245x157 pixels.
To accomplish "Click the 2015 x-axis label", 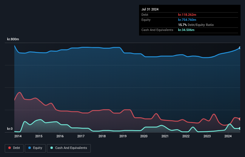I will (x=39, y=136).
